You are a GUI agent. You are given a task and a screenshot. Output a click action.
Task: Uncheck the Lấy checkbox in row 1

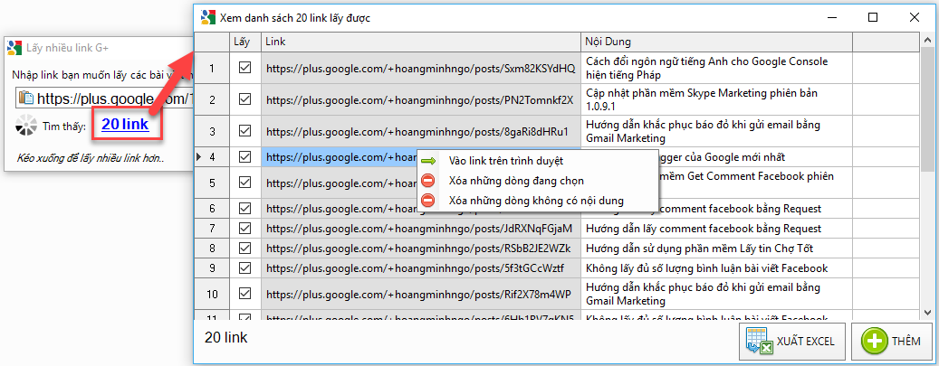click(244, 68)
